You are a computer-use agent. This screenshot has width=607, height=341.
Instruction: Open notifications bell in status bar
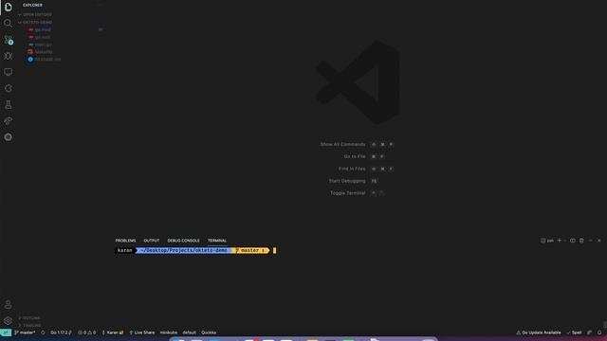click(x=599, y=332)
